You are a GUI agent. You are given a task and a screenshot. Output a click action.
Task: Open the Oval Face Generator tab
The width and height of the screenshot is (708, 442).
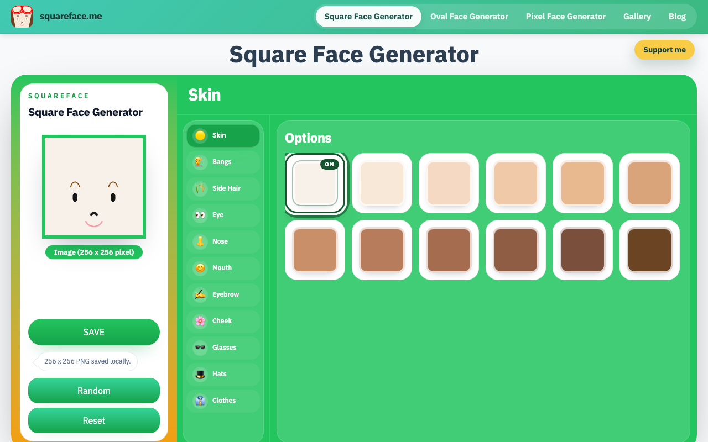[x=469, y=17]
